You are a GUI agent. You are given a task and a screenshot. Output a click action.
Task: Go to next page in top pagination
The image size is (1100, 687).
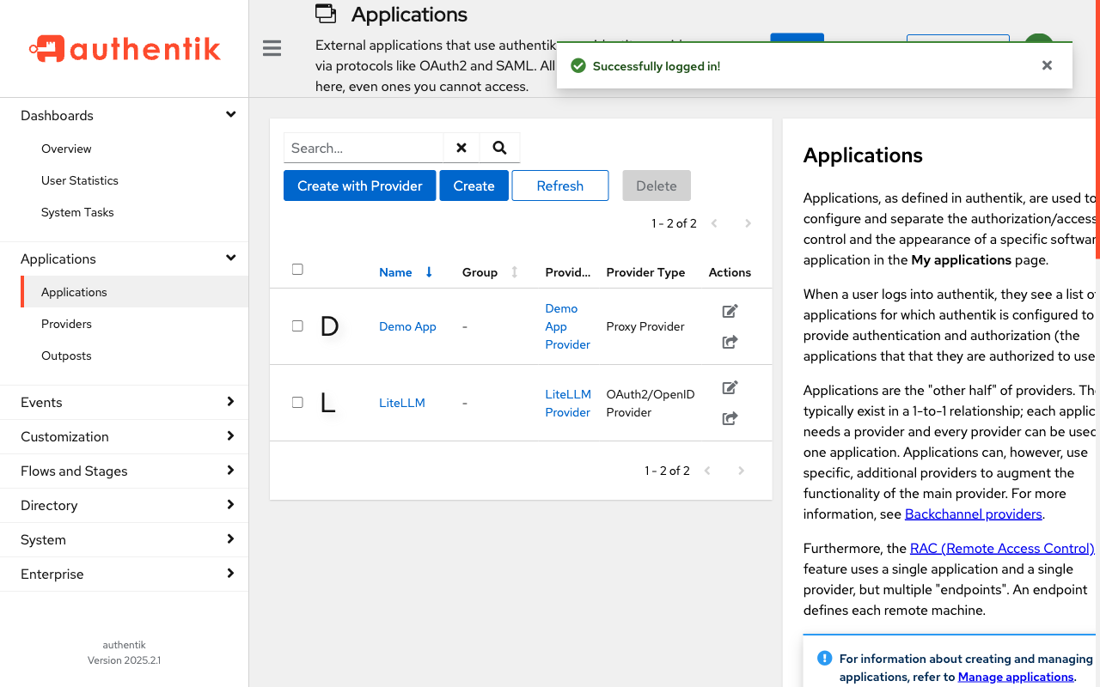tap(748, 223)
